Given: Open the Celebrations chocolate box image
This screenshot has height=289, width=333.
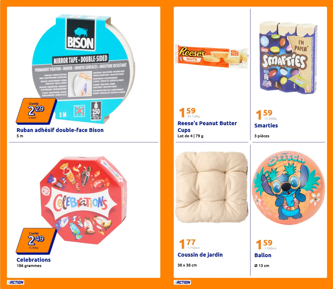Looking at the screenshot, I should point(83,200).
